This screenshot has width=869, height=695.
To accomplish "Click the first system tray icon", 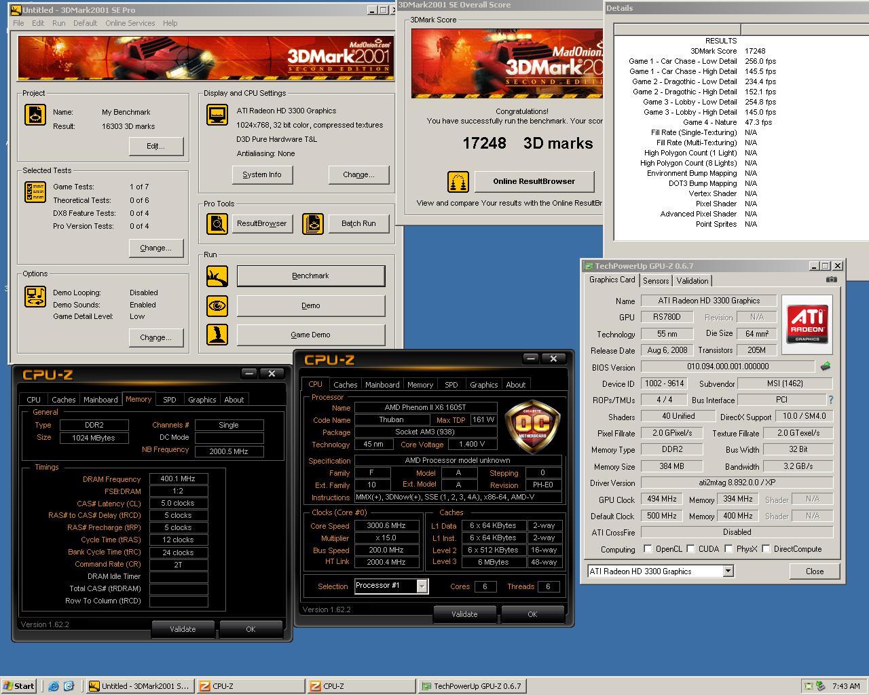I will coord(808,686).
